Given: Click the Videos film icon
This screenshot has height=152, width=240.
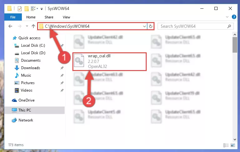Looking at the screenshot, I should [17, 90].
